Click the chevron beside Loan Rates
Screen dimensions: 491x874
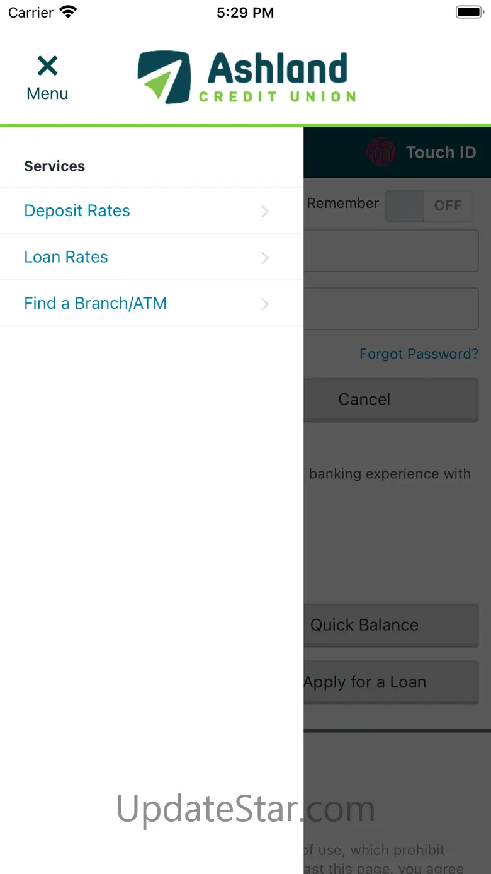[265, 258]
